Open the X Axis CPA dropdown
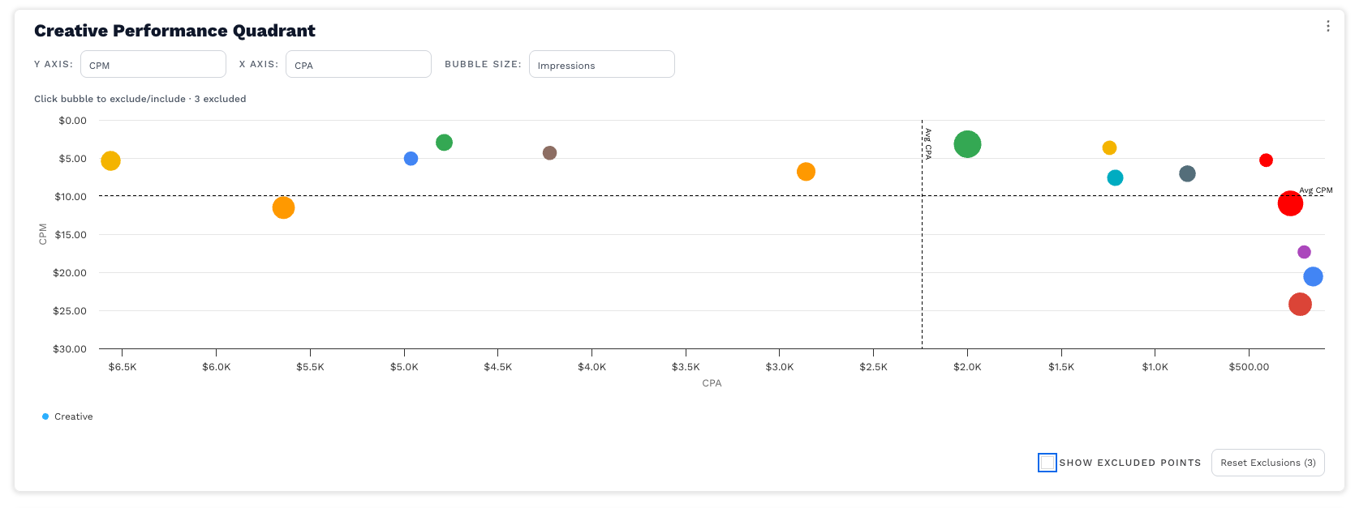This screenshot has height=508, width=1355. coord(358,65)
